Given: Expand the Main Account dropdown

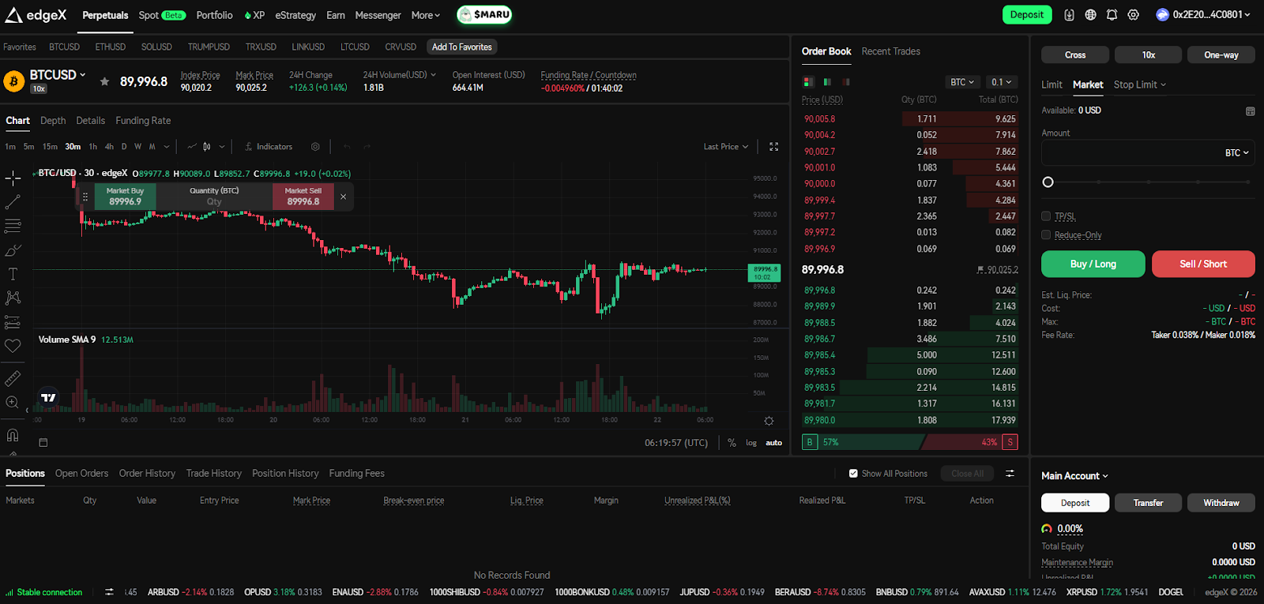Looking at the screenshot, I should coord(1074,476).
